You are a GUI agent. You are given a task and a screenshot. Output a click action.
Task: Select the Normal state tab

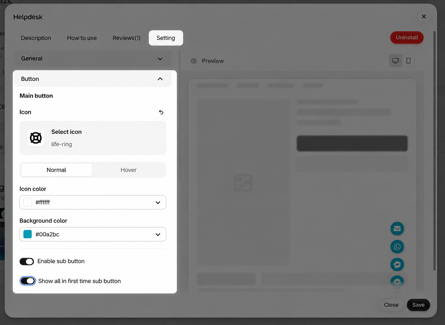56,170
